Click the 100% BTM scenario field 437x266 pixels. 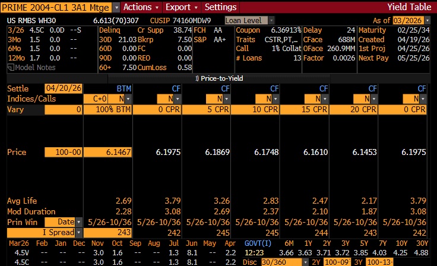(x=107, y=110)
